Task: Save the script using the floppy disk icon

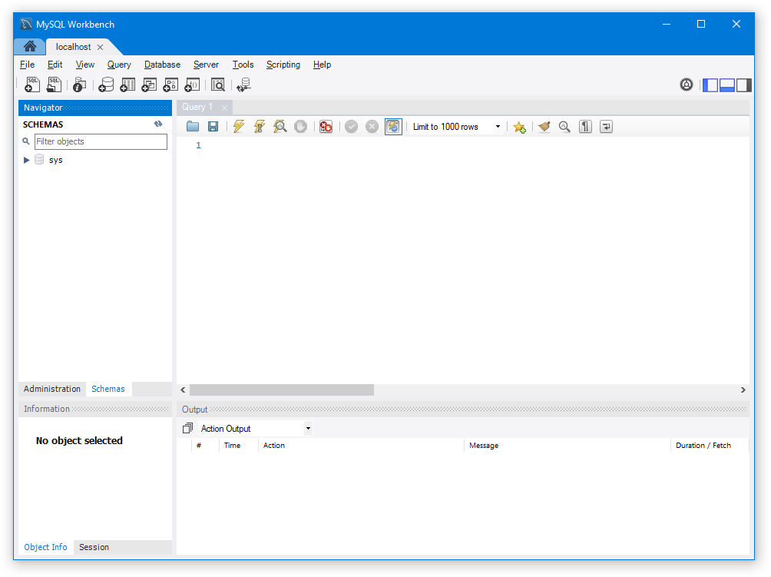Action: pyautogui.click(x=213, y=127)
